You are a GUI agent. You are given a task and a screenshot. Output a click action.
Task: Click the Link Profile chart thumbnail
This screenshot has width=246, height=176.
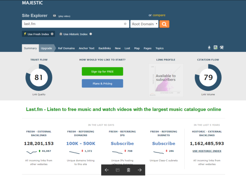click(x=166, y=80)
